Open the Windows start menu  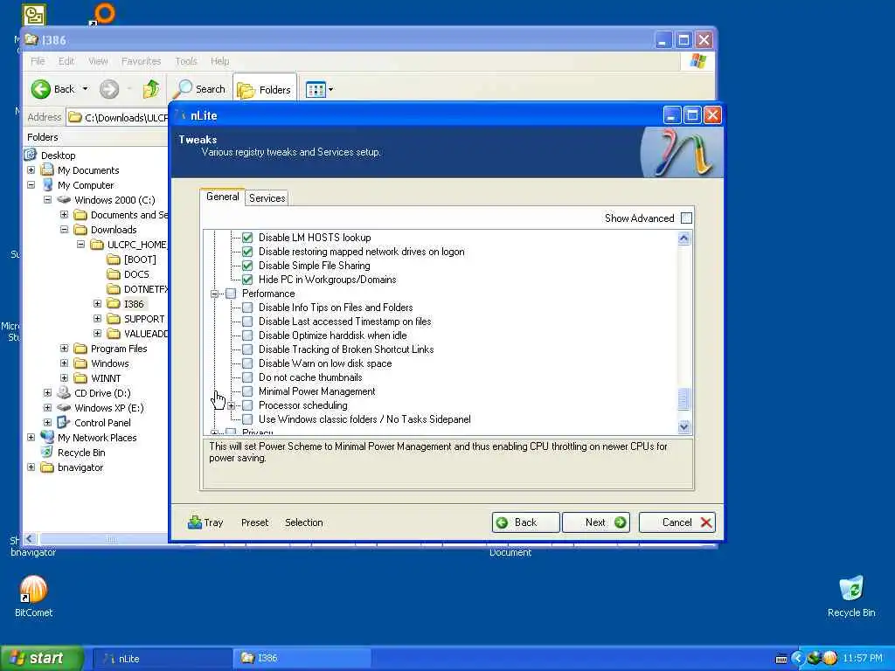42,658
